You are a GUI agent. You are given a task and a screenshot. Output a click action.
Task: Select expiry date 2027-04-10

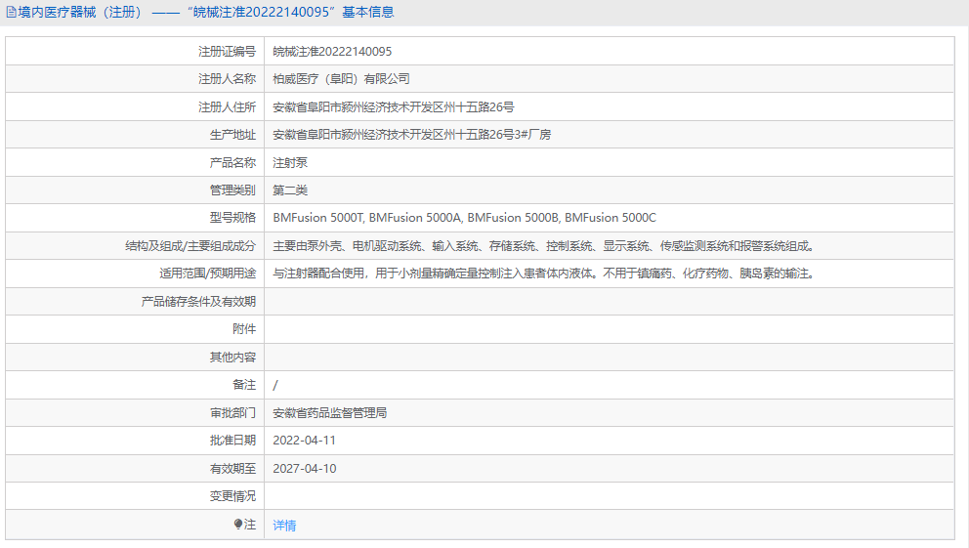pyautogui.click(x=305, y=468)
